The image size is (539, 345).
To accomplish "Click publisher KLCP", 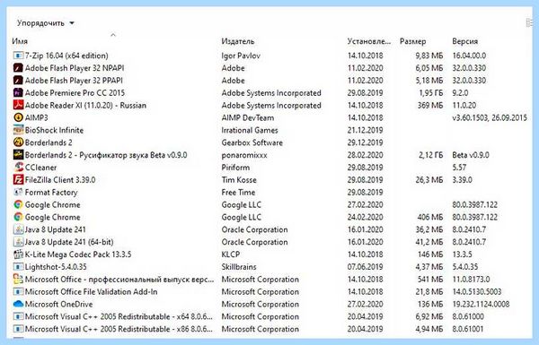I will click(x=231, y=254).
